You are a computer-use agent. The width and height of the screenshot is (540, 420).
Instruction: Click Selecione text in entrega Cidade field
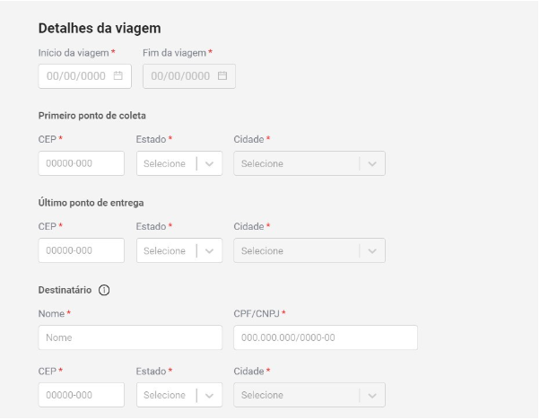pos(262,250)
